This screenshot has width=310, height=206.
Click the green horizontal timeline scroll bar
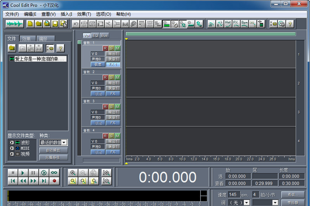click(x=211, y=34)
